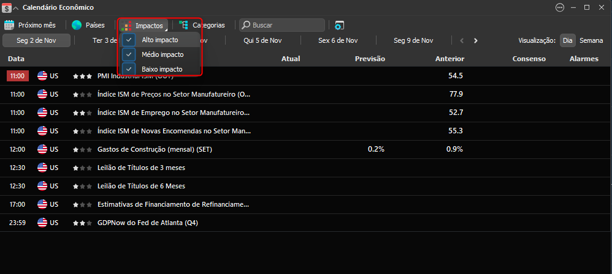
Task: Go to next dates arrow
Action: point(475,40)
